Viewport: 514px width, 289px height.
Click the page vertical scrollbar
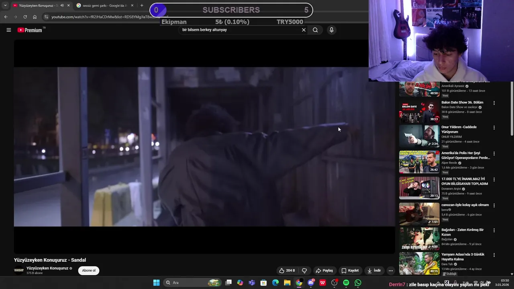pyautogui.click(x=512, y=108)
